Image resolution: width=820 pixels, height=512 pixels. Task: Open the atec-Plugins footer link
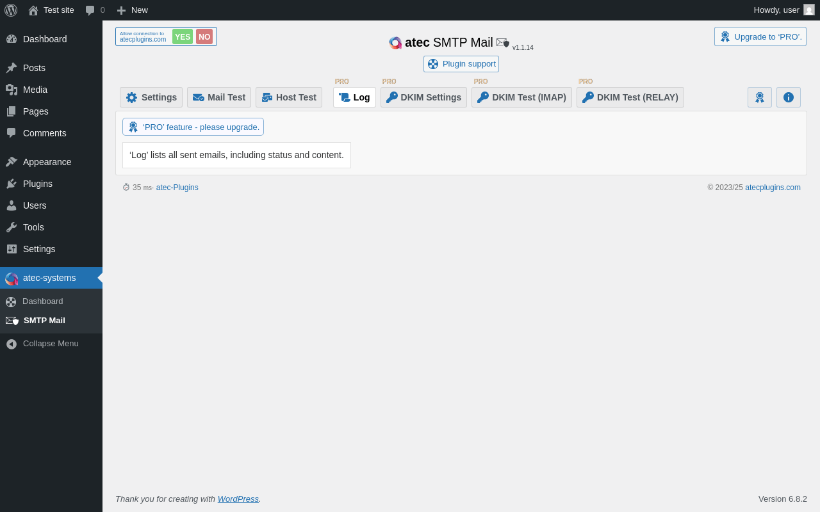[177, 188]
